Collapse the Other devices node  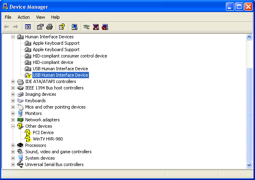(x=13, y=126)
